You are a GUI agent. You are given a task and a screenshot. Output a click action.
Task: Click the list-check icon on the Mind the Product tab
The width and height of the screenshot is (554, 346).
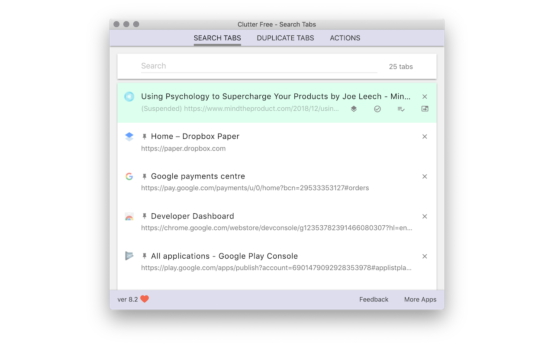[401, 109]
